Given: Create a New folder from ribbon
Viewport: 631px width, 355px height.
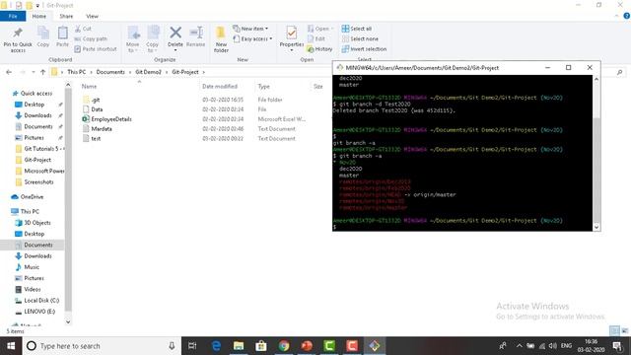Looking at the screenshot, I should (x=221, y=39).
